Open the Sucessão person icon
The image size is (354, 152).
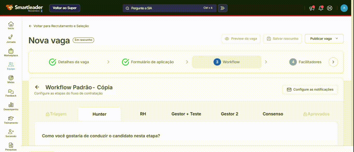point(11,132)
